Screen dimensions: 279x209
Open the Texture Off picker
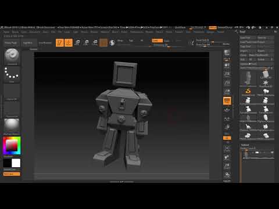(x=12, y=110)
